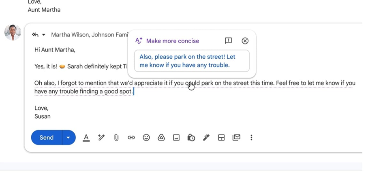
Task: Attach a file with paperclip icon
Action: 116,138
